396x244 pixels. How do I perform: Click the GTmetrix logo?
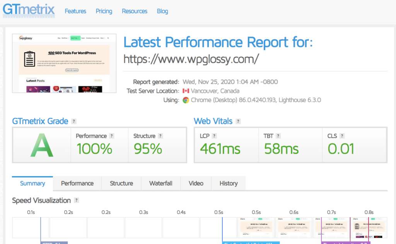point(29,10)
